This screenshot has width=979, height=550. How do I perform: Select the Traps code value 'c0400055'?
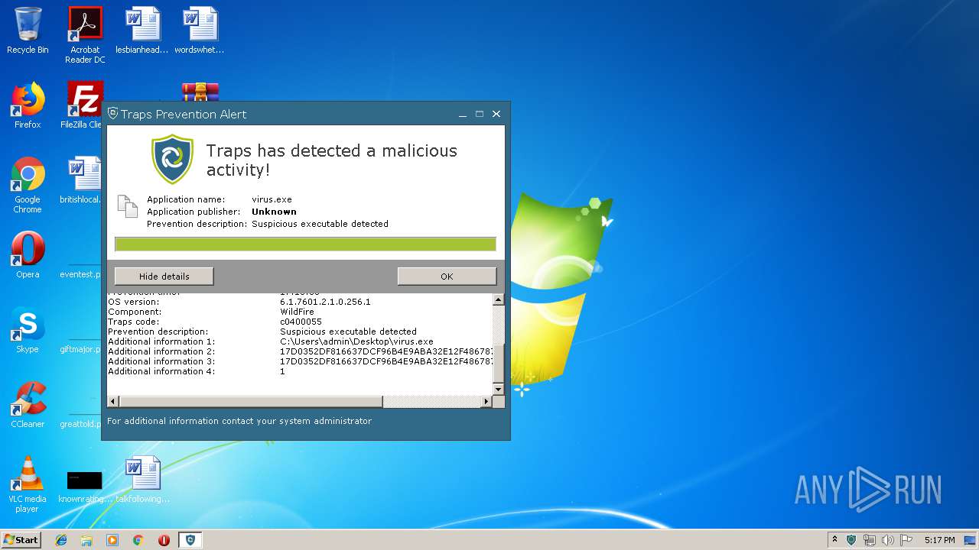tap(301, 322)
